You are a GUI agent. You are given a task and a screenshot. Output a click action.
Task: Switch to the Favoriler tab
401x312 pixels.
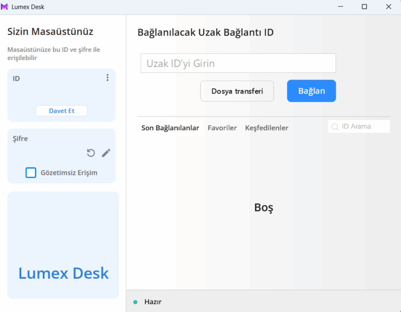pos(222,128)
